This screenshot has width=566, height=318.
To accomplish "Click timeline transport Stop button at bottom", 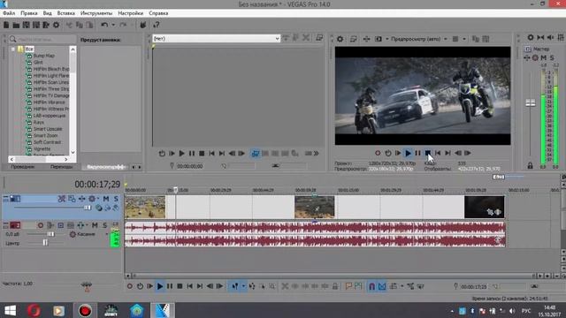I will tap(180, 286).
